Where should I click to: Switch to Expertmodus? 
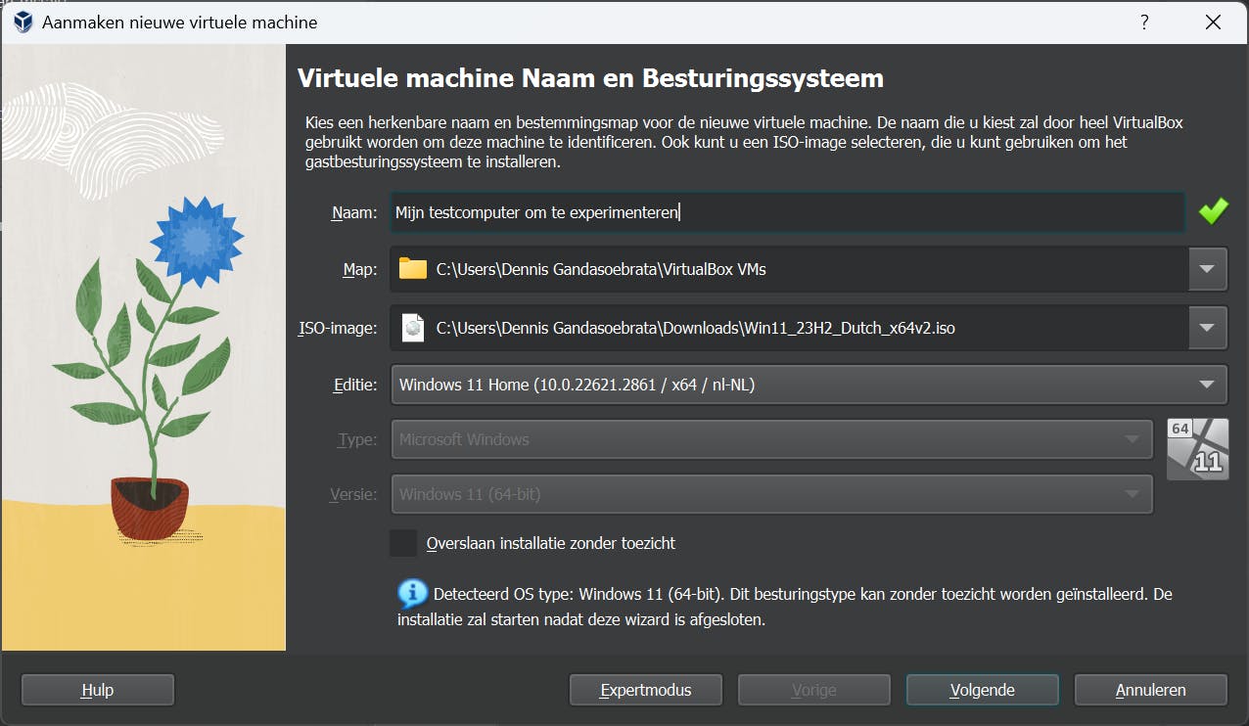(646, 690)
